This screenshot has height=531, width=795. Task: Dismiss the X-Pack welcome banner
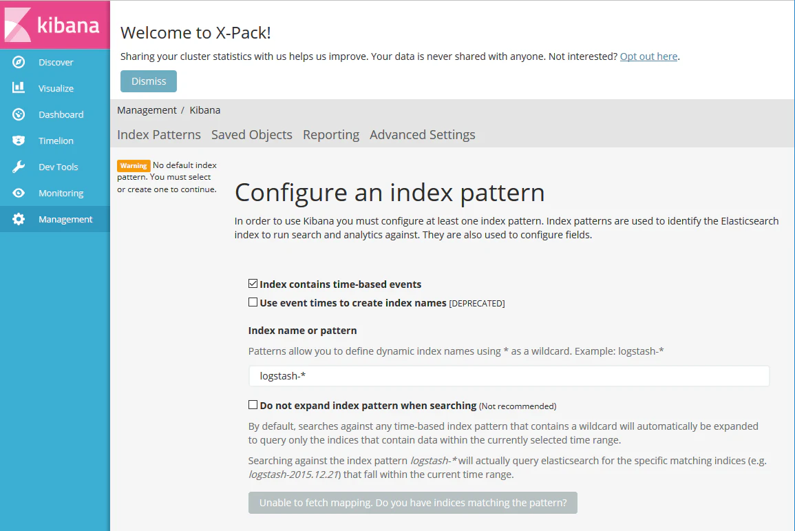[149, 81]
